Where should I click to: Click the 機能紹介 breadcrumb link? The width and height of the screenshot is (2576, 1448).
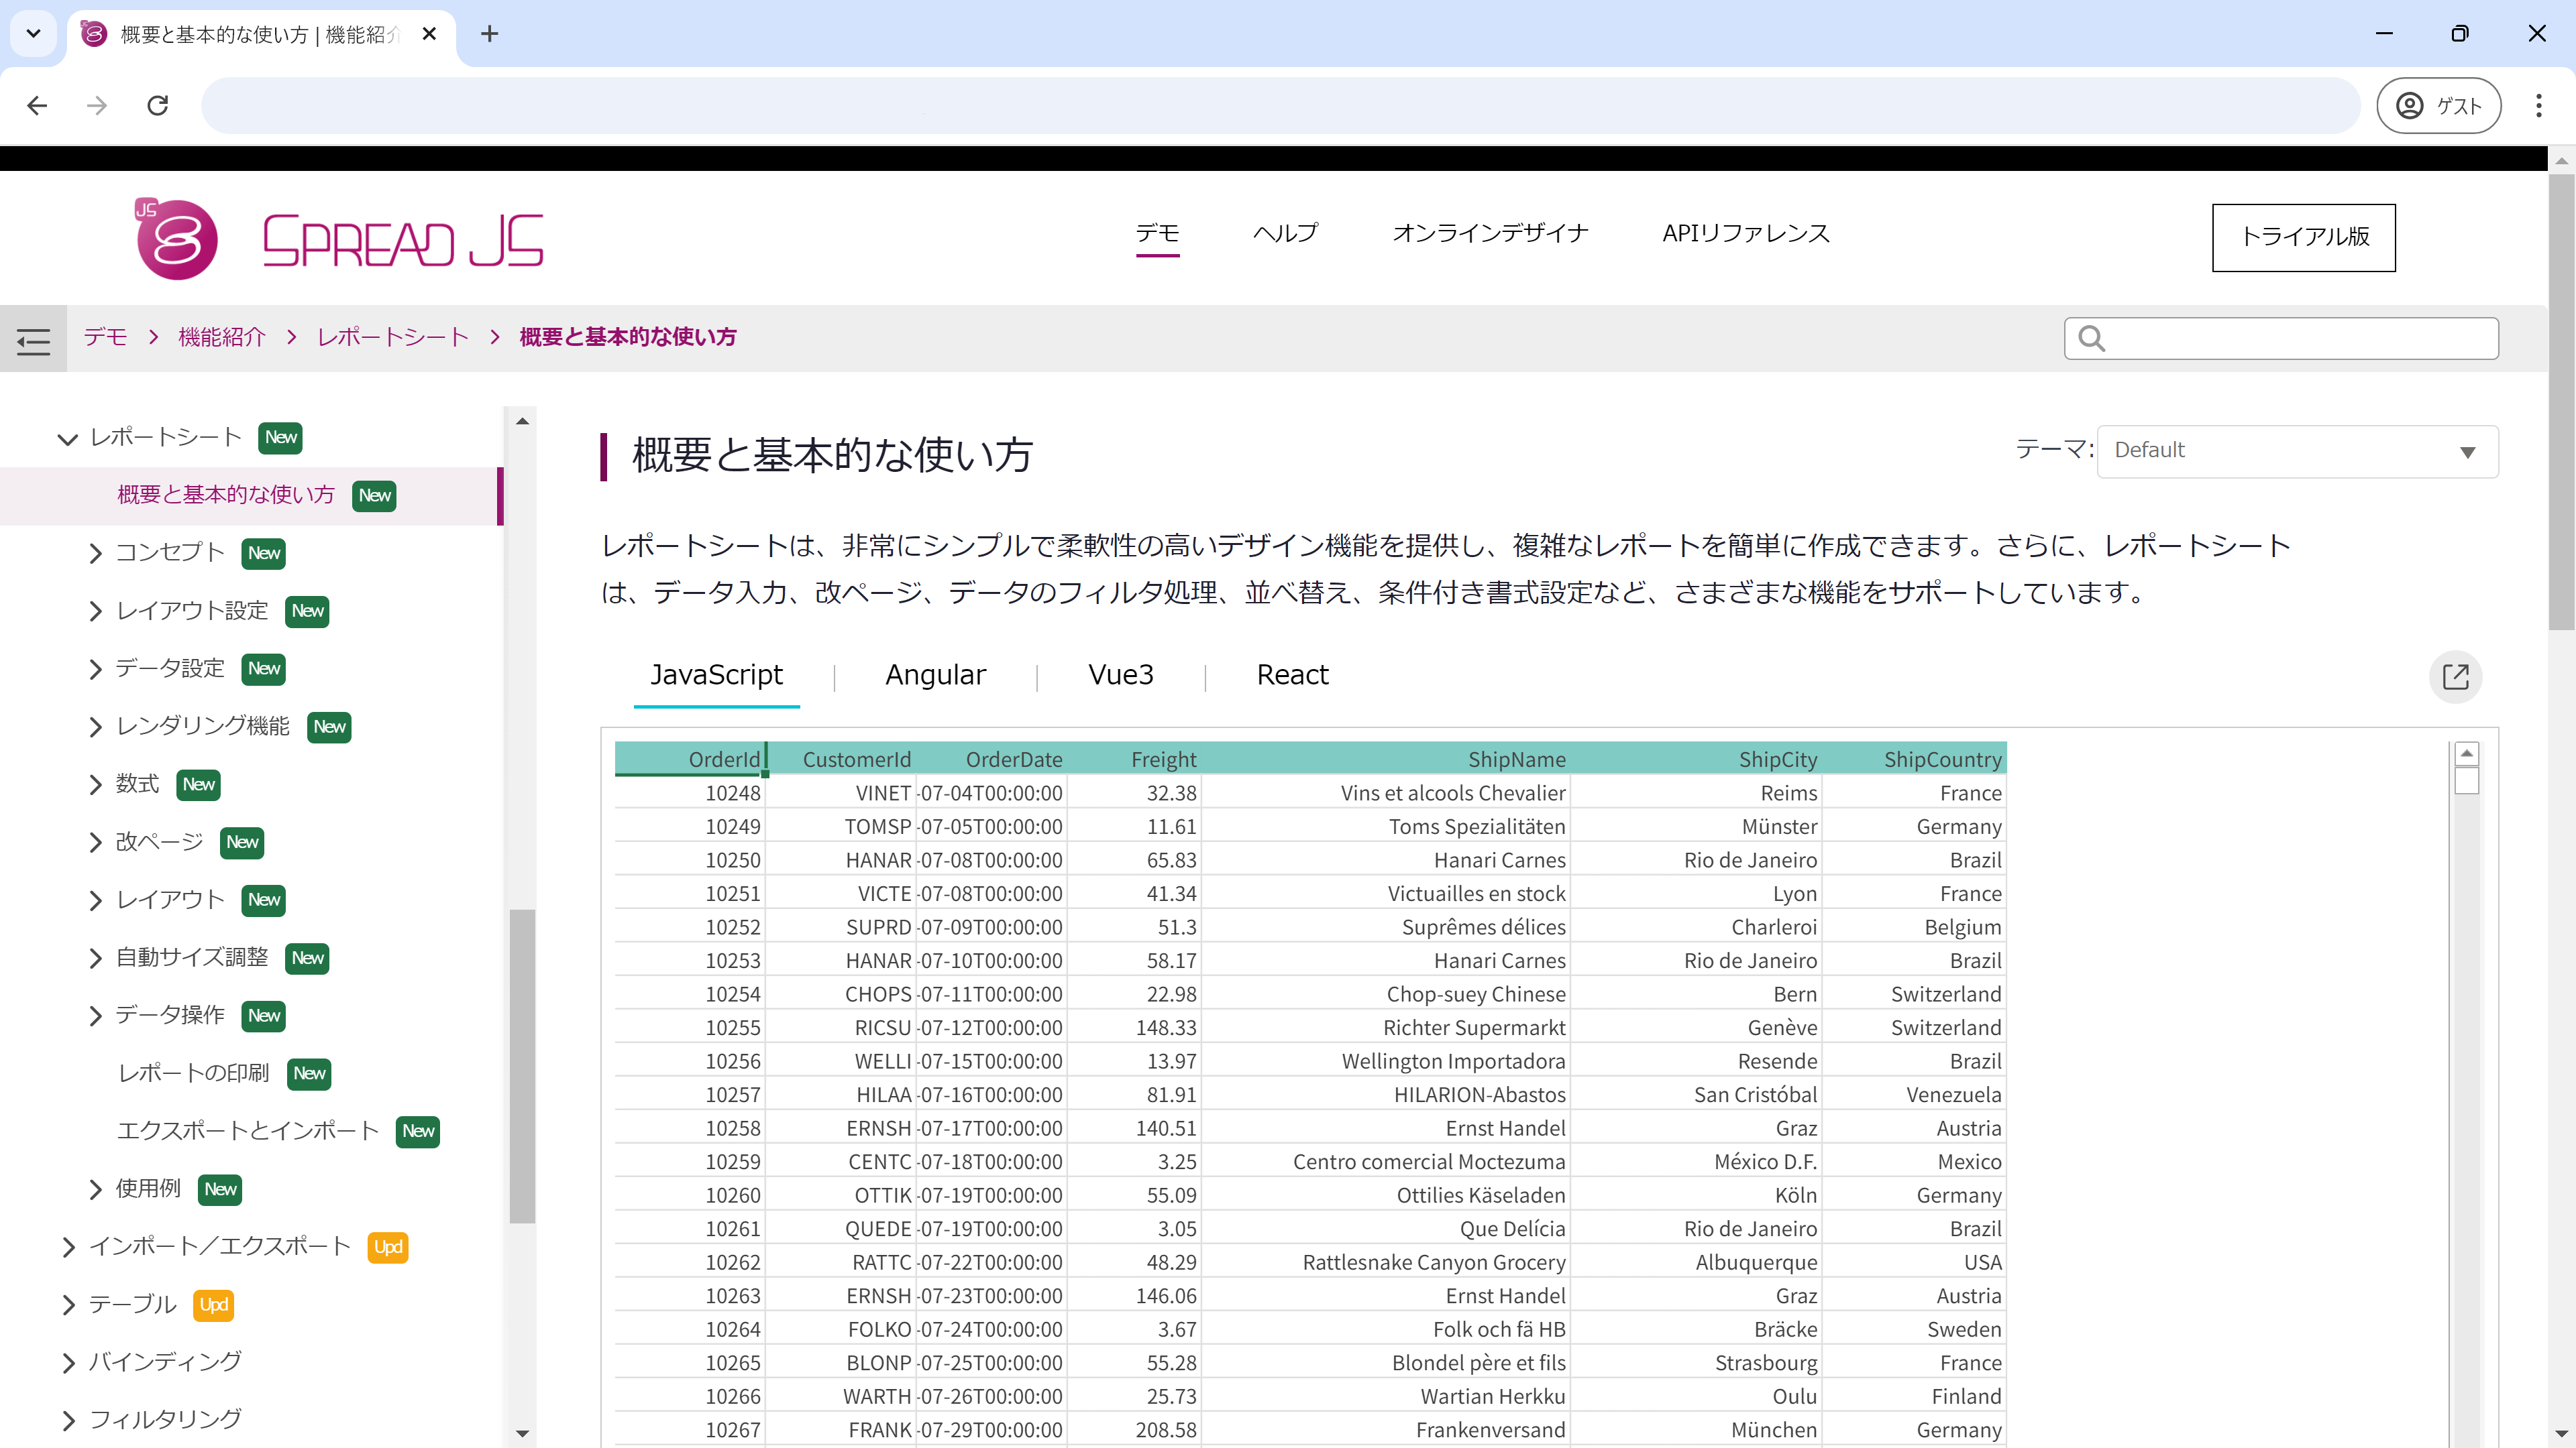tap(222, 337)
